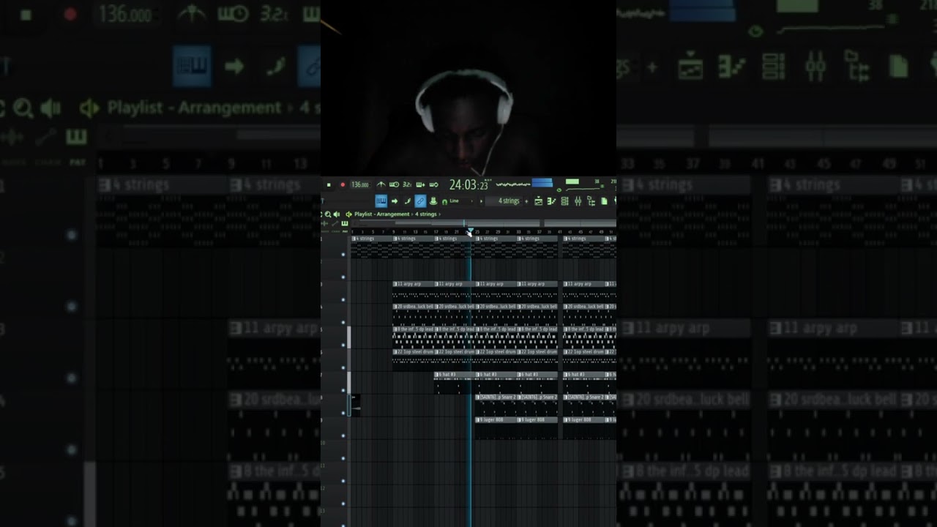
Task: Click the main snap magnet icon
Action: coord(444,202)
